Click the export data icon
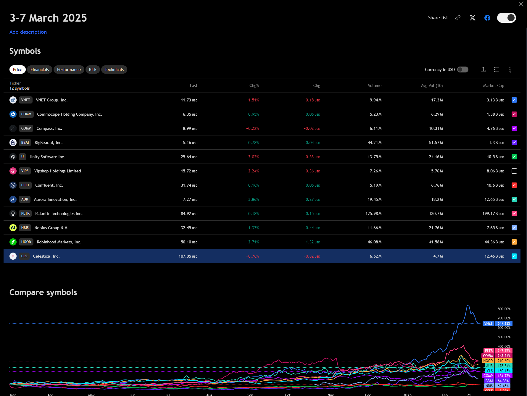This screenshot has height=396, width=527. pos(483,69)
